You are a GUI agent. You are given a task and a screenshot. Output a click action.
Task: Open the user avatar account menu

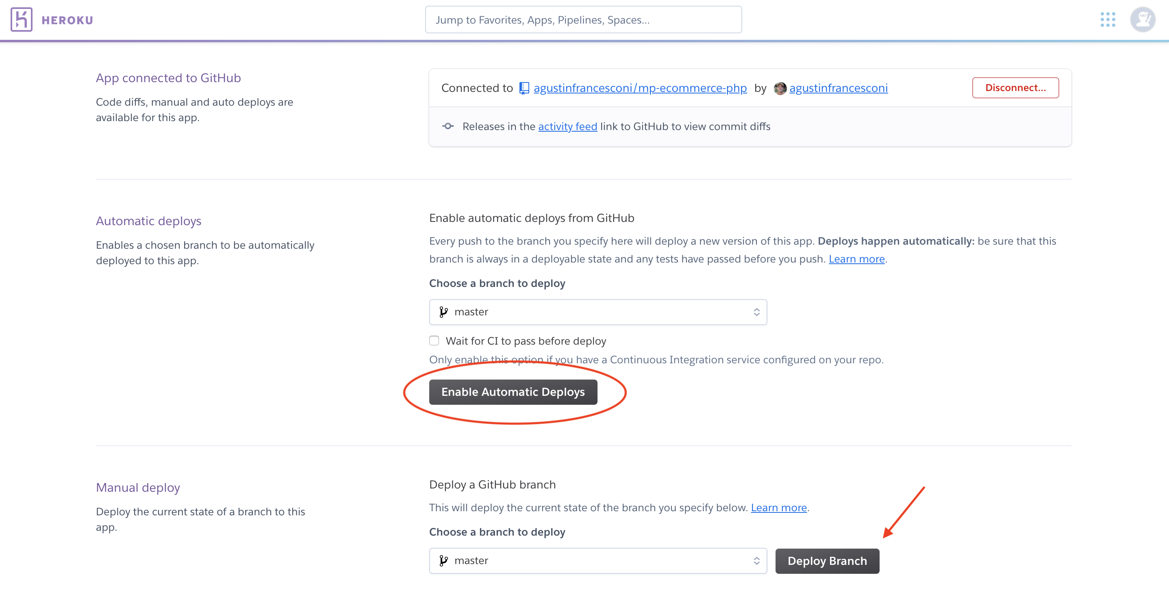[1142, 20]
